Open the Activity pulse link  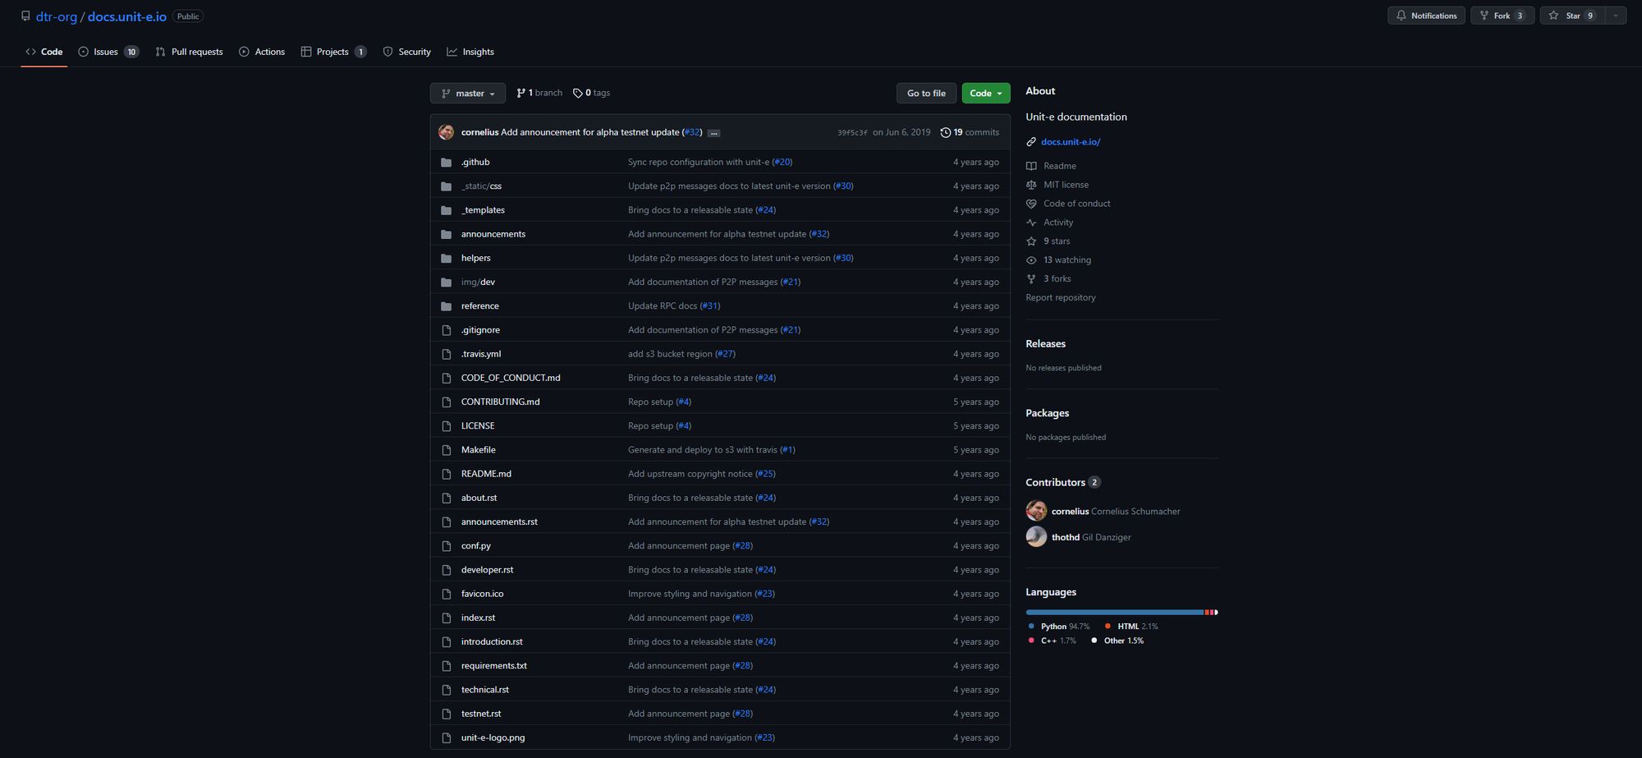coord(1057,223)
